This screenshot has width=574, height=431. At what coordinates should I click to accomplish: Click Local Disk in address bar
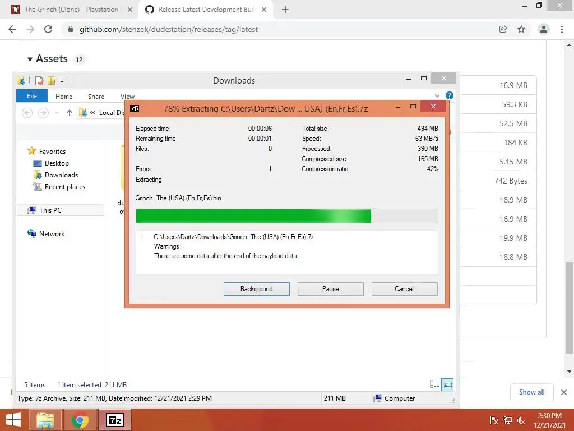point(112,112)
